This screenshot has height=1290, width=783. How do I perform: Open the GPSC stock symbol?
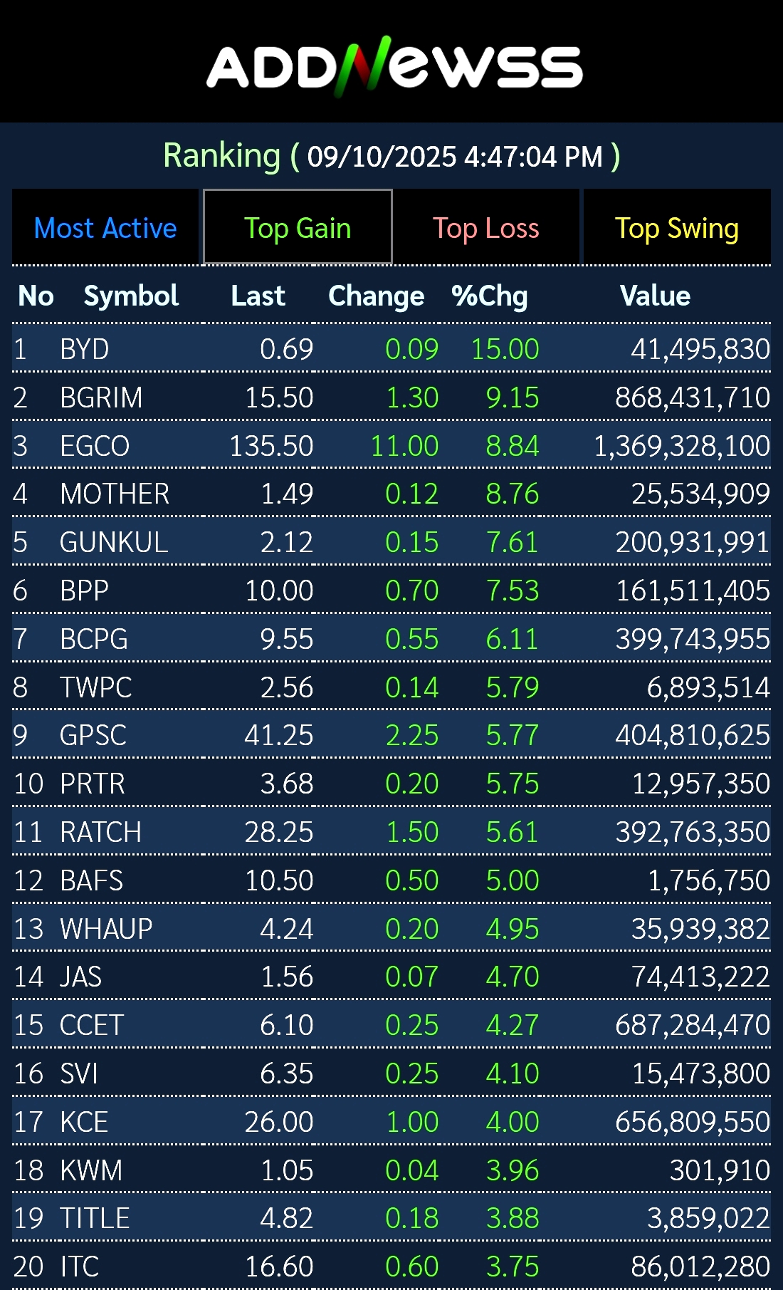93,735
